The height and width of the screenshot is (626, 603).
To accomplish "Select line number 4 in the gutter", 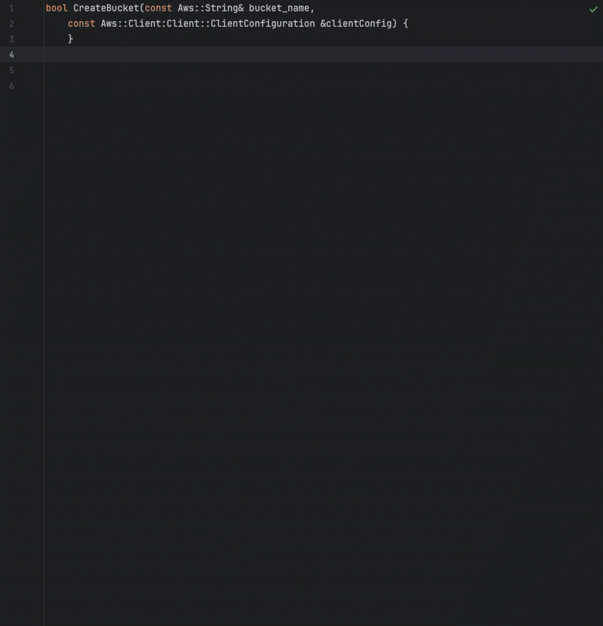I will (x=11, y=54).
